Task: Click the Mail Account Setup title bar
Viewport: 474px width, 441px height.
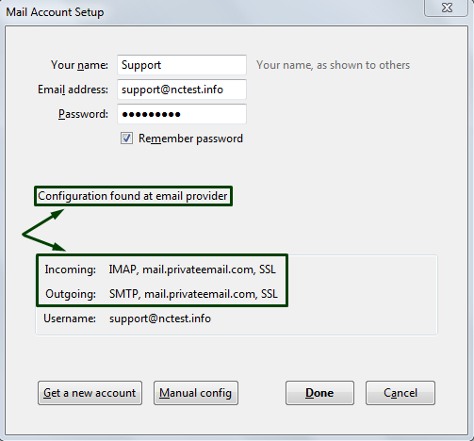Action: pos(214,12)
